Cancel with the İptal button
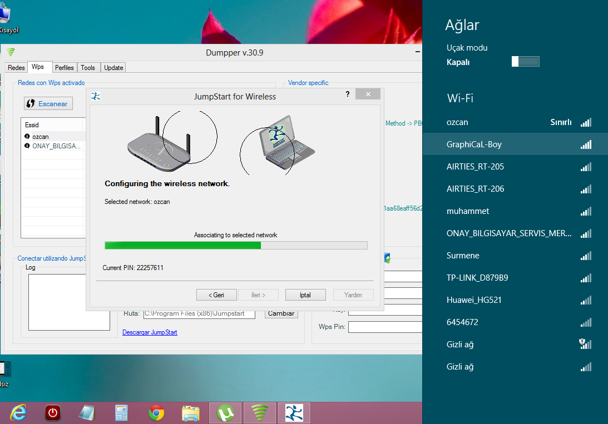Screen dimensions: 608x424 point(305,295)
